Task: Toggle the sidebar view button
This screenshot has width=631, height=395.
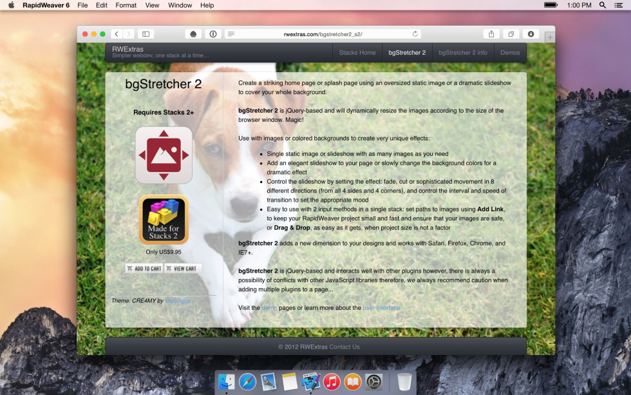Action: click(x=146, y=34)
